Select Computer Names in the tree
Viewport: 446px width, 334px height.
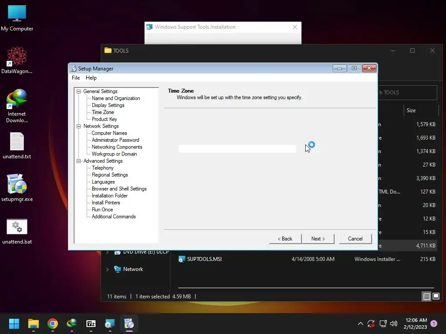tap(109, 133)
